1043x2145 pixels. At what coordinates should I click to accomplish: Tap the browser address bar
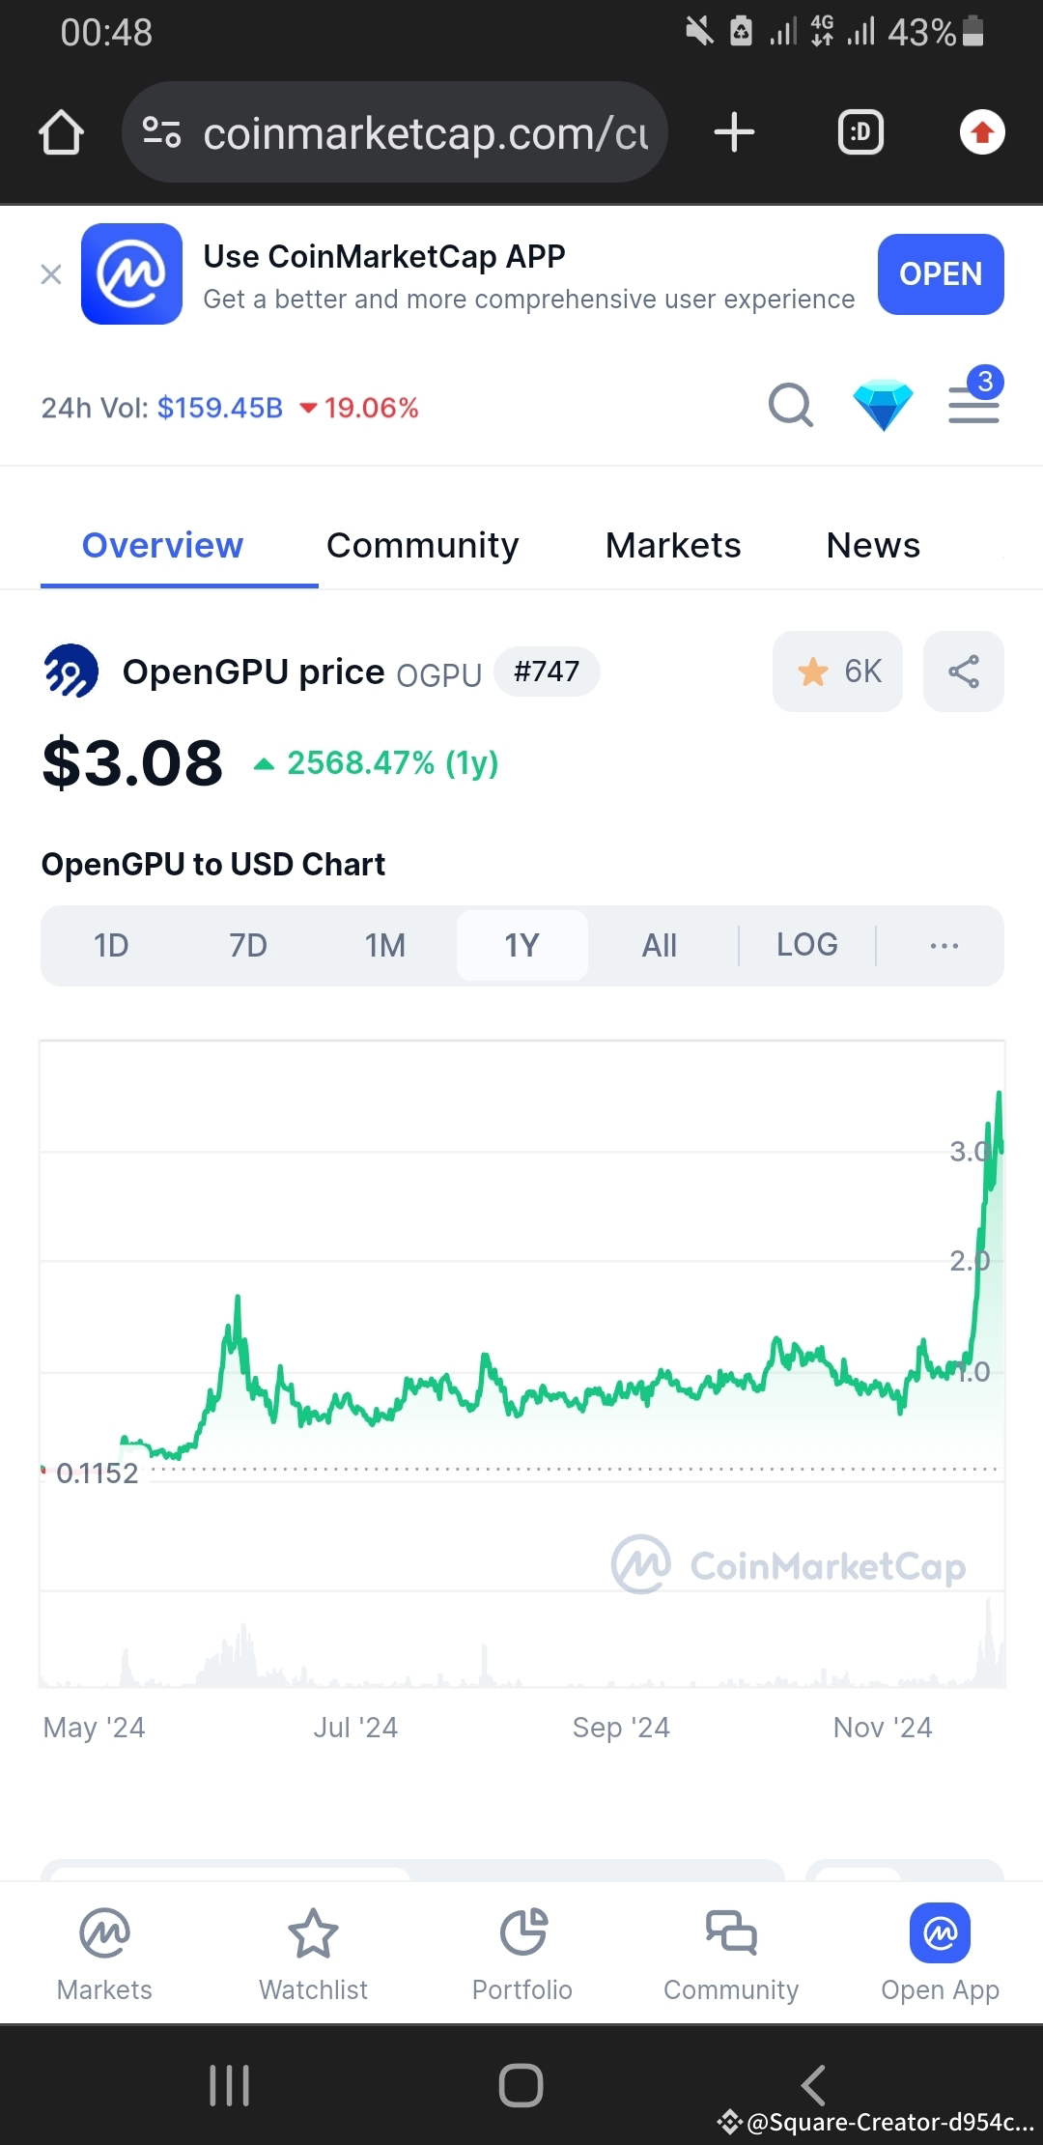[395, 132]
